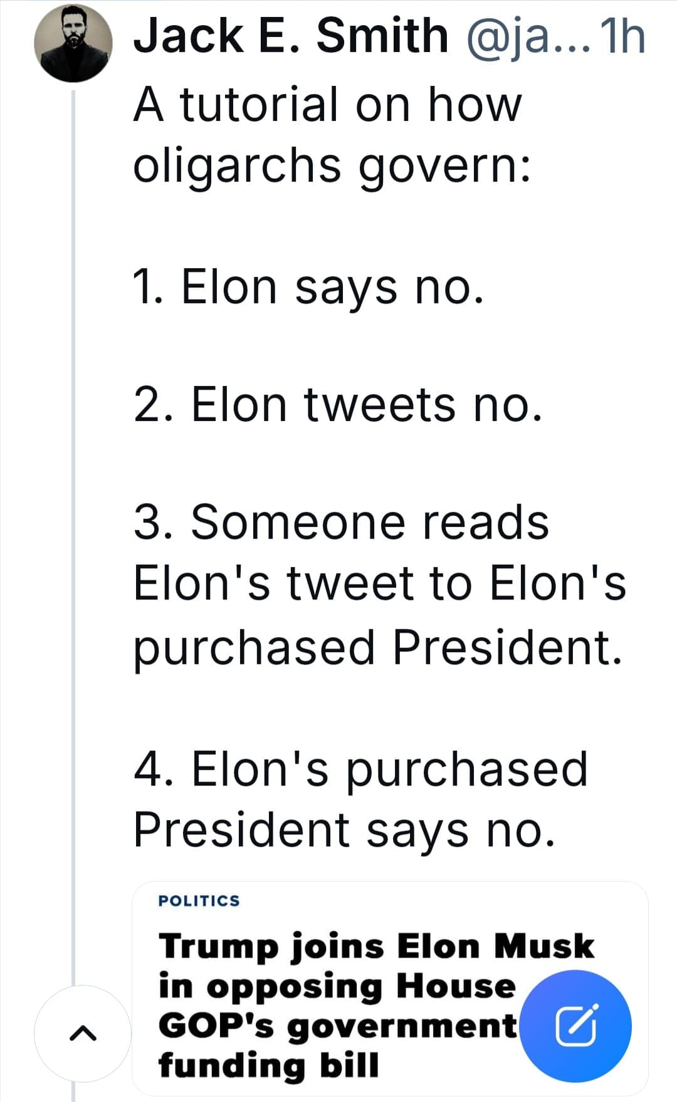Viewport: 677px width, 1102px height.
Task: Select the POLITICS category label
Action: (199, 900)
